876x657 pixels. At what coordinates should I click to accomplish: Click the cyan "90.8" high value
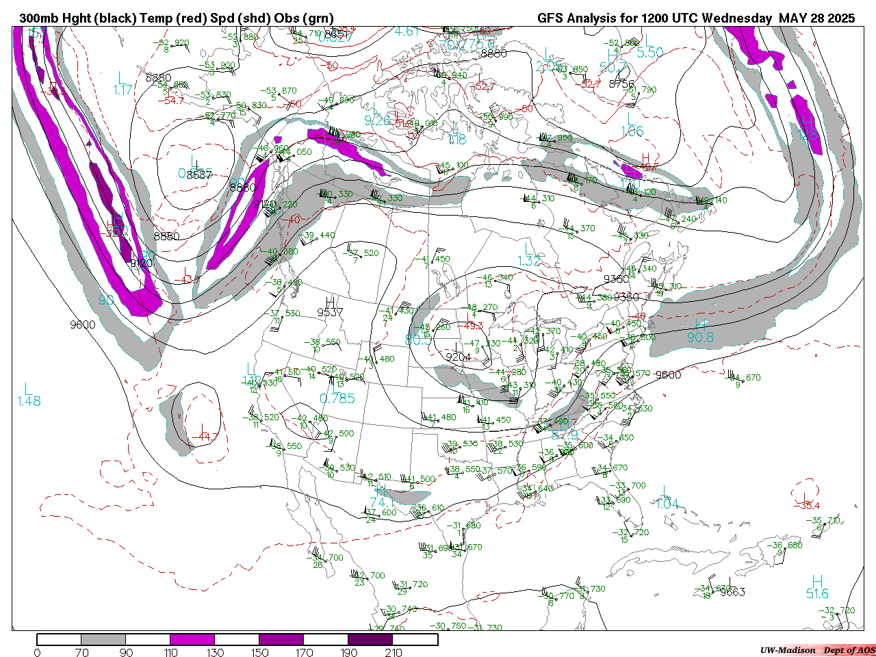701,337
